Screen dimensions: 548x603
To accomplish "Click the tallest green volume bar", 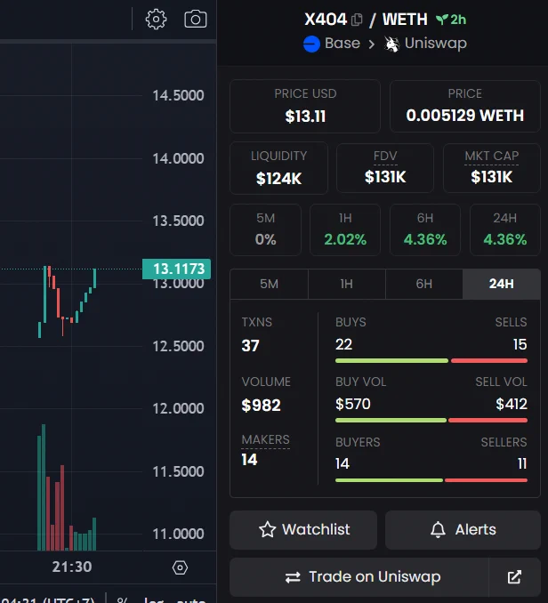I will (44, 487).
